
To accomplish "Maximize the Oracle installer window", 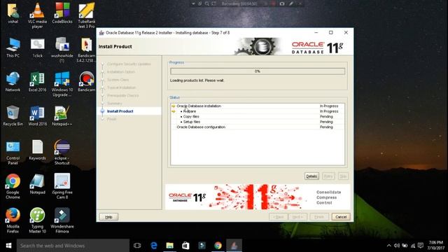I will pos(331,33).
